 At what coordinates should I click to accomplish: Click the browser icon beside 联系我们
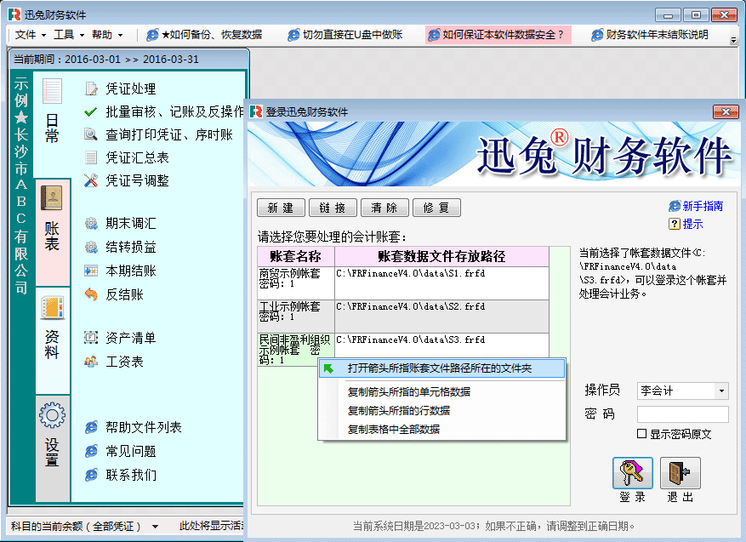(91, 475)
